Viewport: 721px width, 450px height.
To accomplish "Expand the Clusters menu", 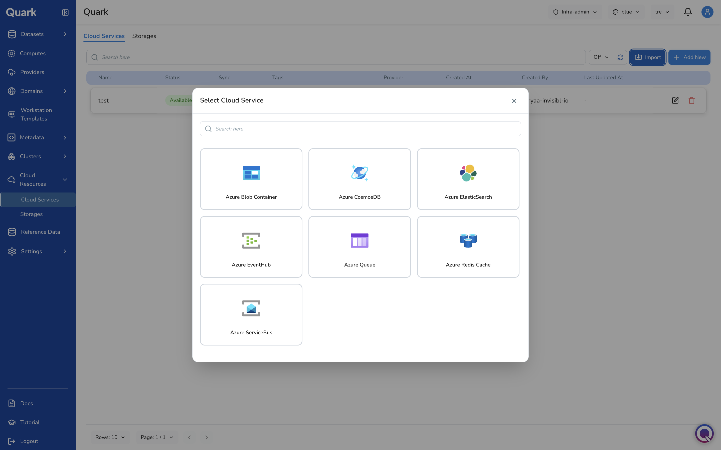I will (38, 156).
